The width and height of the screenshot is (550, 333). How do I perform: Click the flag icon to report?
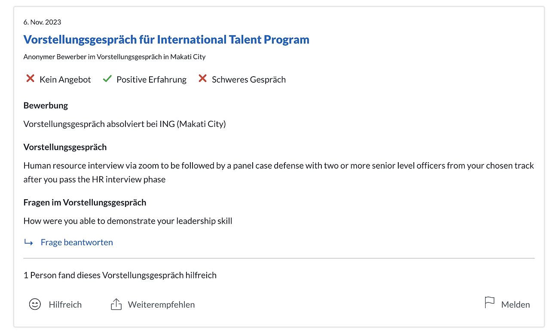[489, 303]
